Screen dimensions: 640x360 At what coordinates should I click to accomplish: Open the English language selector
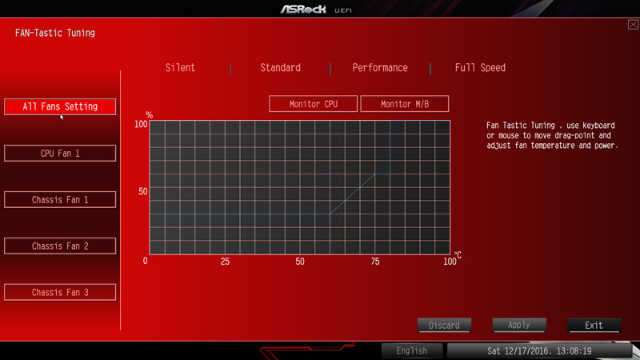pos(411,350)
